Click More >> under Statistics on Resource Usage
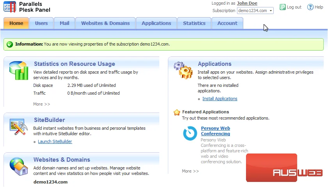This screenshot has width=328, height=187. [x=42, y=104]
